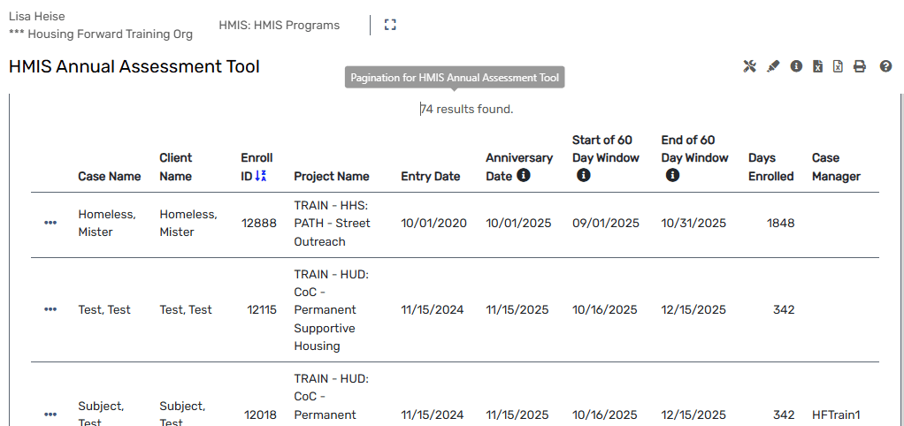Print the assessment report
The image size is (904, 426).
click(859, 66)
